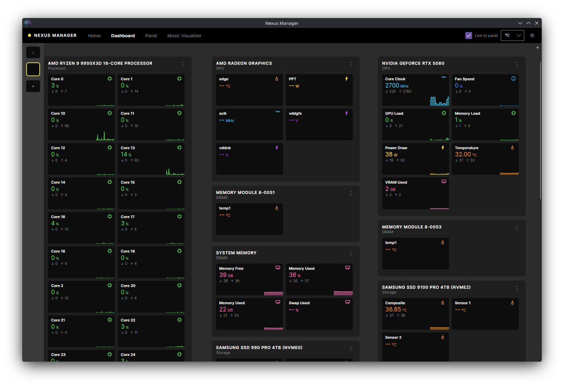Click the PPT power lightning icon
The image size is (564, 388).
coord(346,79)
